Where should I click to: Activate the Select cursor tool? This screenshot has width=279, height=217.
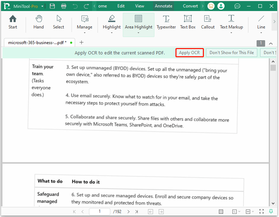(58, 22)
